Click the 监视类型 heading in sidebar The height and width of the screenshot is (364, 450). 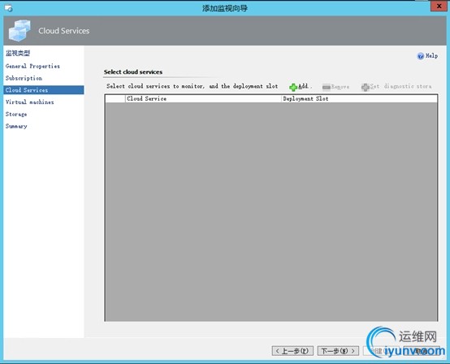tap(18, 53)
